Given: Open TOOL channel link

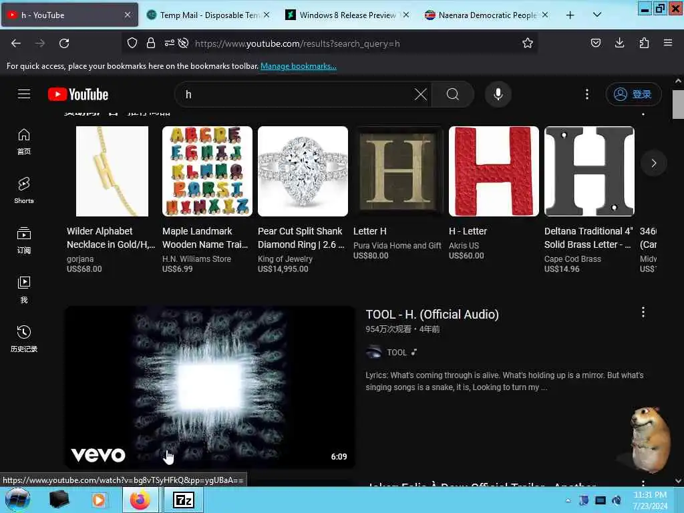Looking at the screenshot, I should click(x=397, y=353).
